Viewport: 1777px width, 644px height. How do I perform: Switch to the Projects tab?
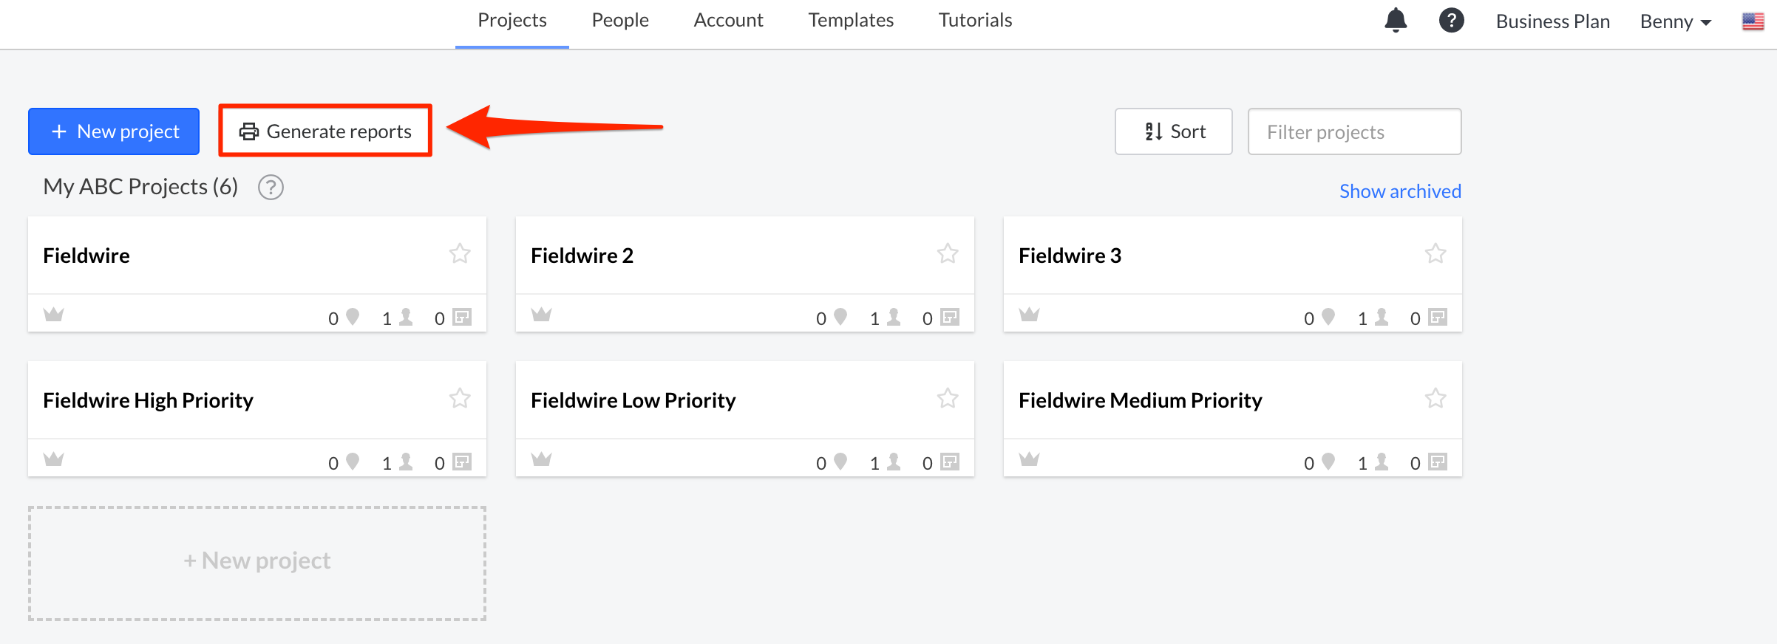point(512,21)
